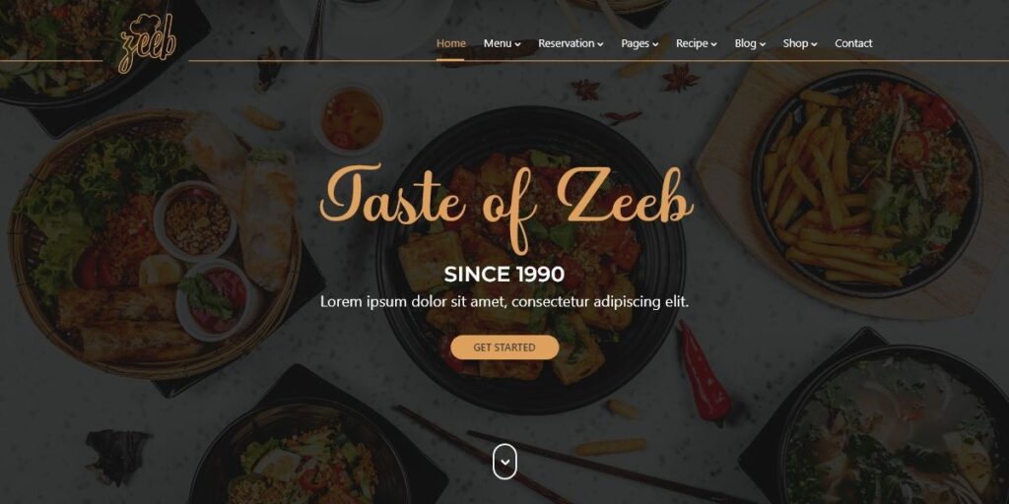Image resolution: width=1009 pixels, height=504 pixels.
Task: Click the Lorem ipsum tagline text
Action: click(x=504, y=301)
